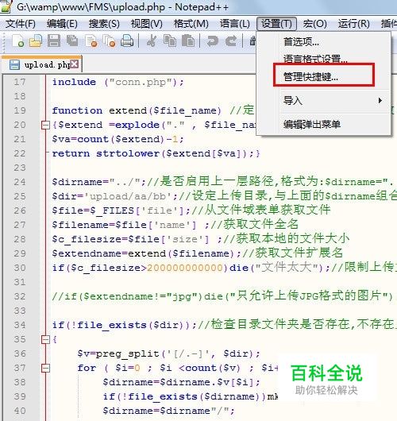Click the Redo arrow icon
This screenshot has height=421, width=397.
click(231, 41)
